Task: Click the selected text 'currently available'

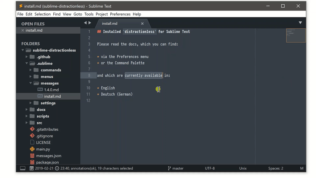Action: [144, 75]
